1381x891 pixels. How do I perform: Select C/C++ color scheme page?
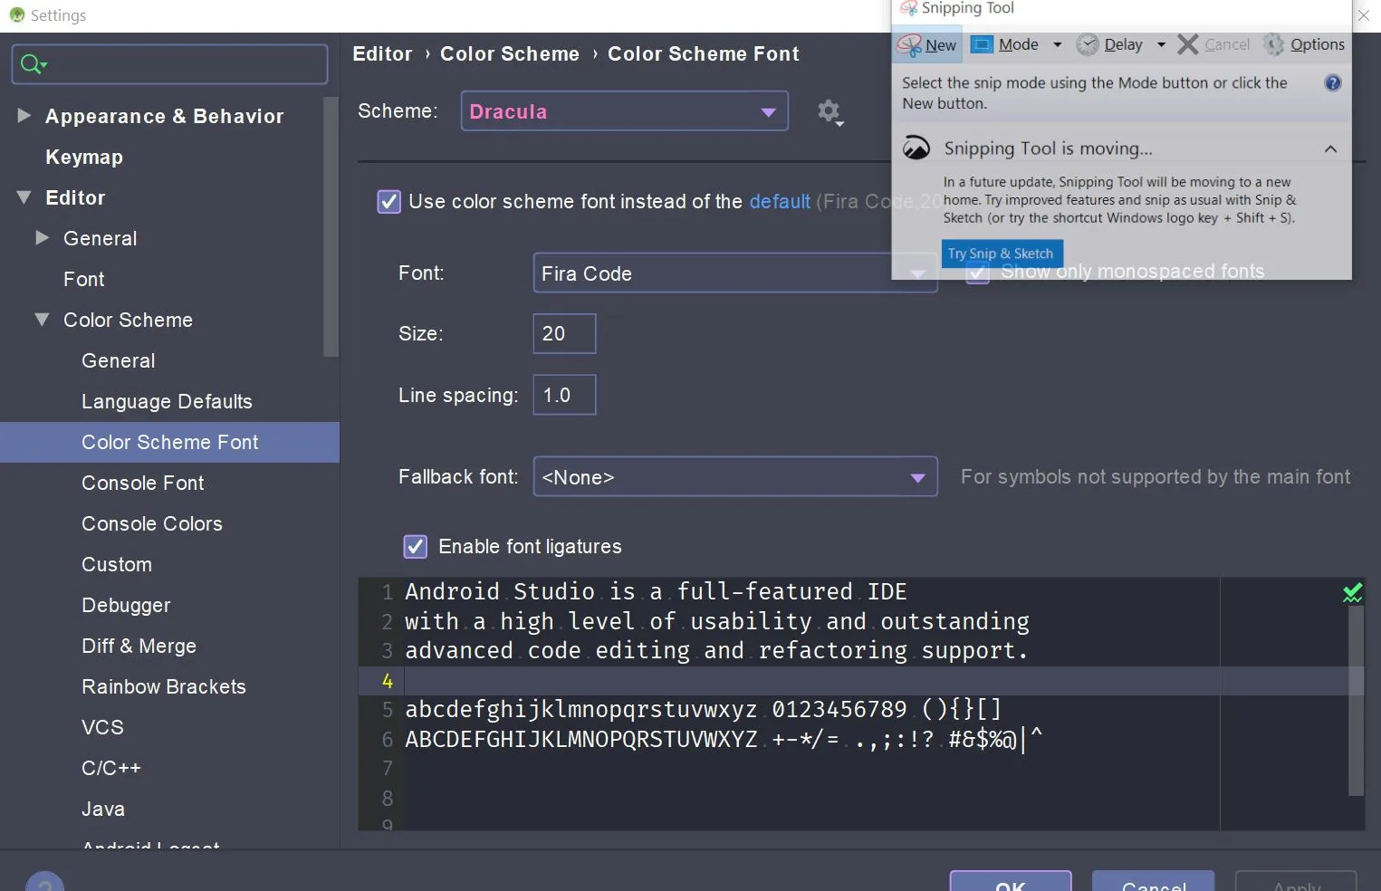coord(111,769)
